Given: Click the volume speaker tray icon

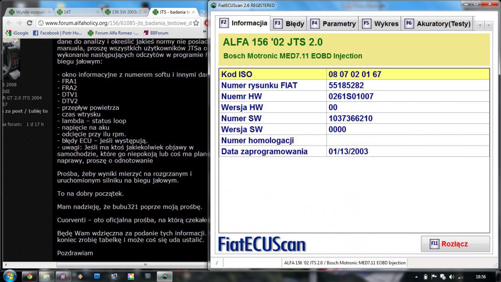Looking at the screenshot, I should [452, 277].
